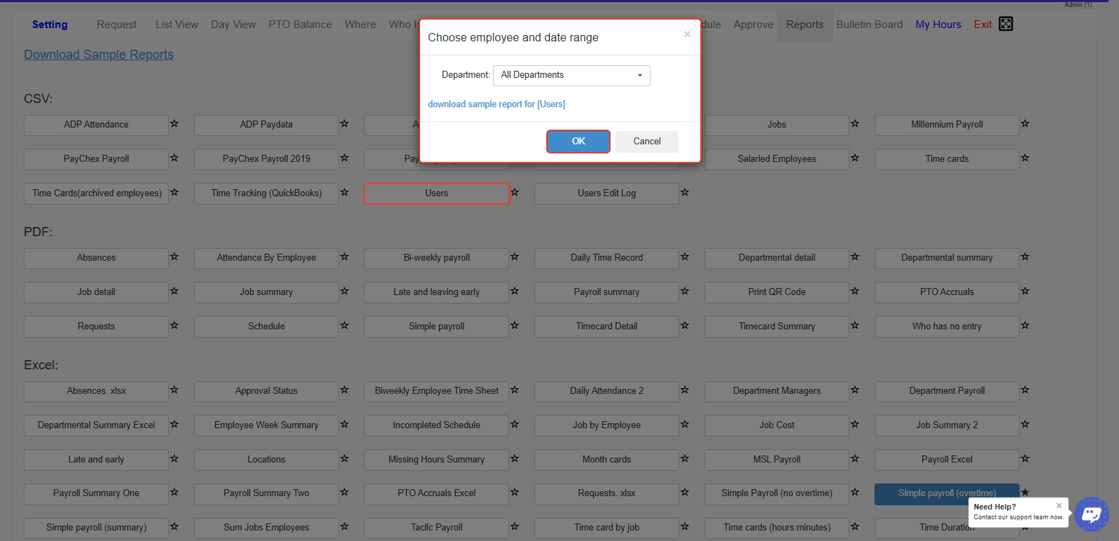Viewport: 1119px width, 541px height.
Task: Star the Approval Status report
Action: click(345, 390)
